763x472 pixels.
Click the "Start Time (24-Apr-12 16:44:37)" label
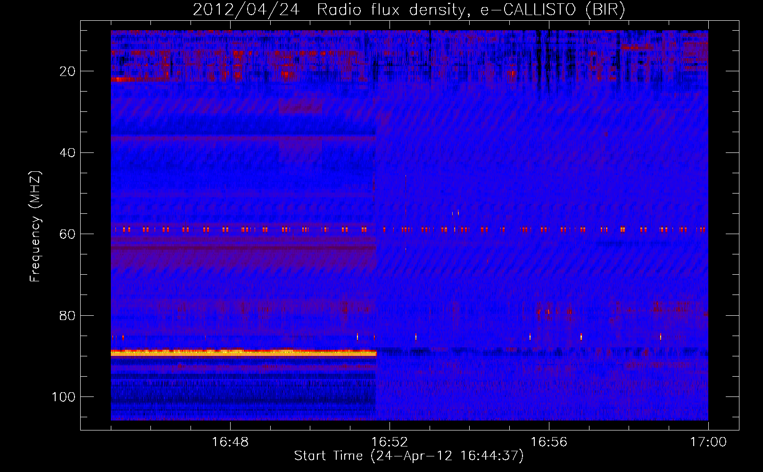pyautogui.click(x=409, y=456)
